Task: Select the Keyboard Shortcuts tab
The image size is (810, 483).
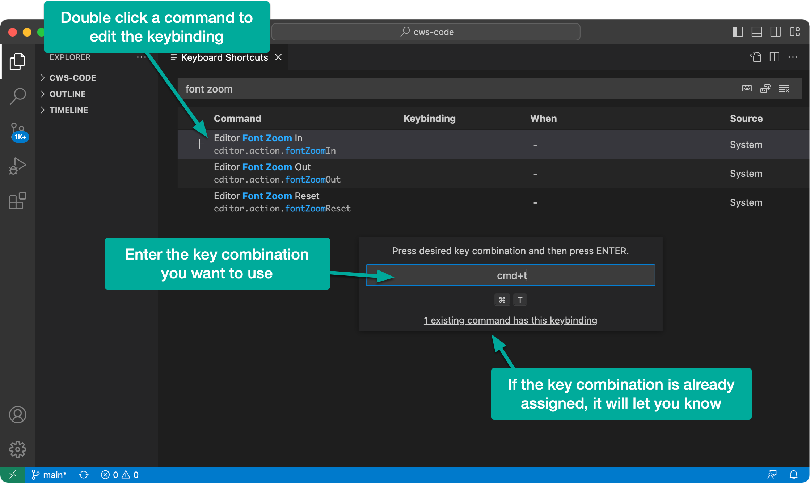Action: click(224, 57)
